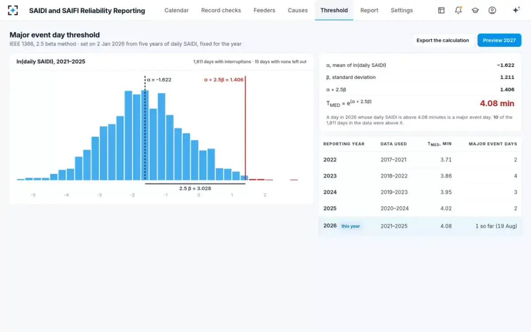Click the 'this year' badge

click(x=350, y=226)
